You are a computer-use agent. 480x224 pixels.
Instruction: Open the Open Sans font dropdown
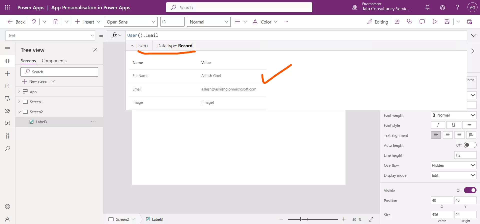pyautogui.click(x=131, y=22)
